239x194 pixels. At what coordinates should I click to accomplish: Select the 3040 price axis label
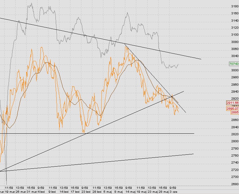235,56
